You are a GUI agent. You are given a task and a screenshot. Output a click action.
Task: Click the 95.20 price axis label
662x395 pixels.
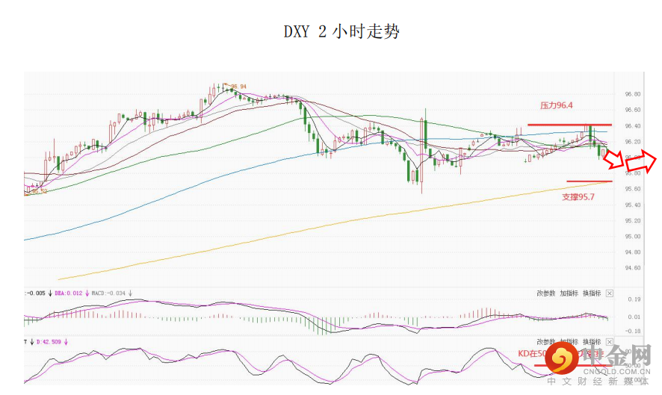[x=632, y=221]
